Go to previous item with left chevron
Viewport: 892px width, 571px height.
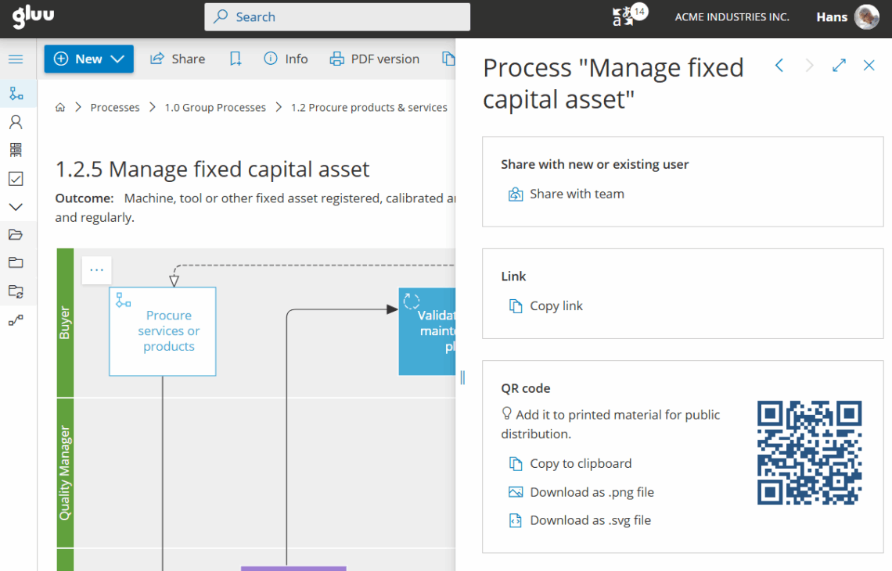(779, 66)
